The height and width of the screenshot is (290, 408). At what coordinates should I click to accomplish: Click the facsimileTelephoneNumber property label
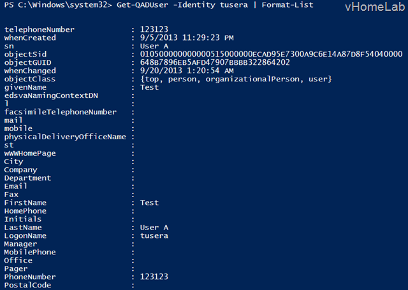61,112
